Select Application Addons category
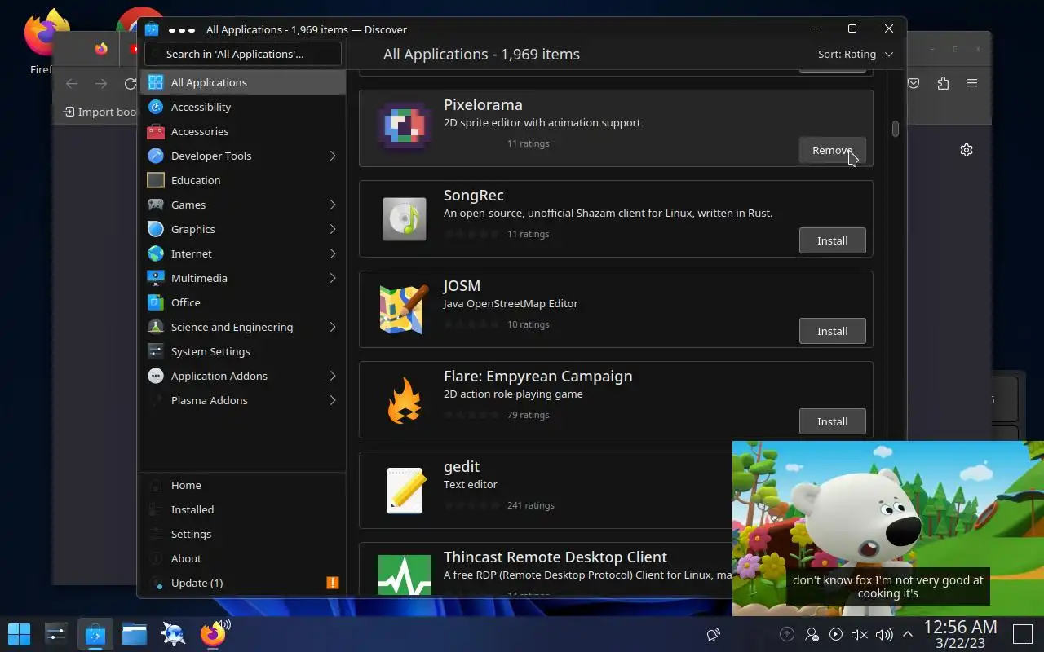Image resolution: width=1044 pixels, height=652 pixels. pyautogui.click(x=243, y=376)
